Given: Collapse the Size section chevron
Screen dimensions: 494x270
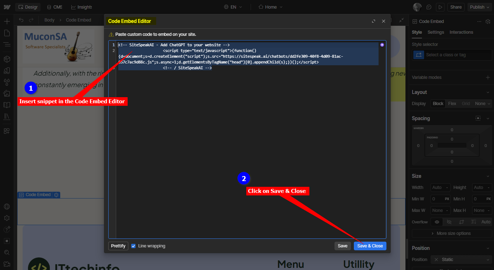Looking at the screenshot, I should click(488, 176).
